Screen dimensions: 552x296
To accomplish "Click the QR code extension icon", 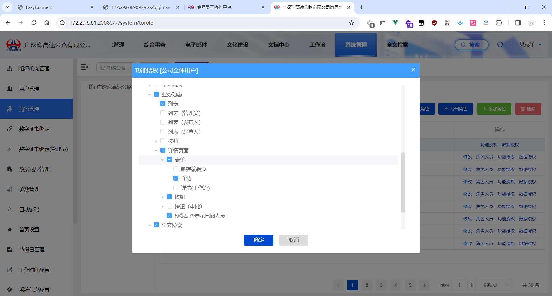I will pyautogui.click(x=447, y=23).
